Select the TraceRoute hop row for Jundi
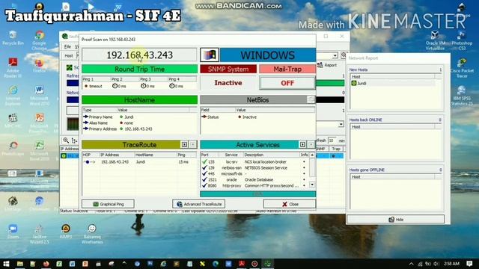Screen dimensions: 479x269 (x=139, y=162)
